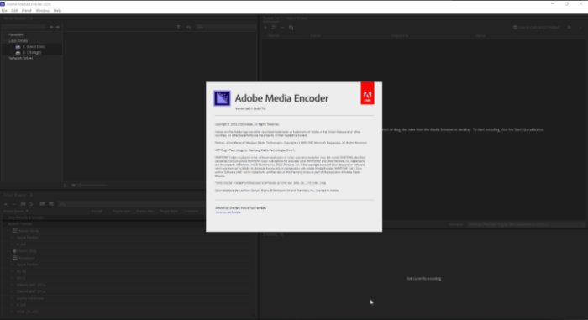Open the Preset Browser panel menu icon
The height and width of the screenshot is (320, 588).
32,195
